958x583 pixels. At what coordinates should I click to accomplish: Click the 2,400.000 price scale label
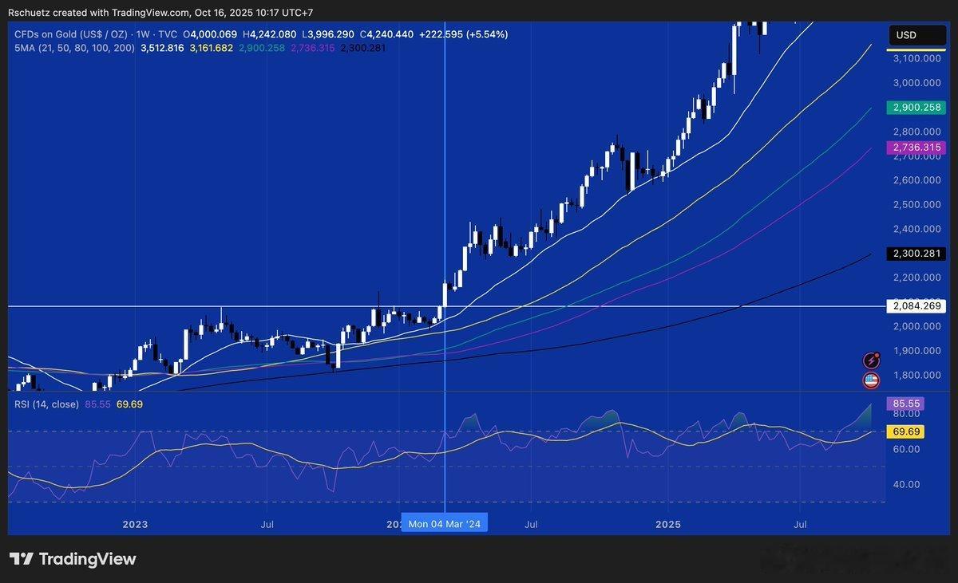click(916, 230)
